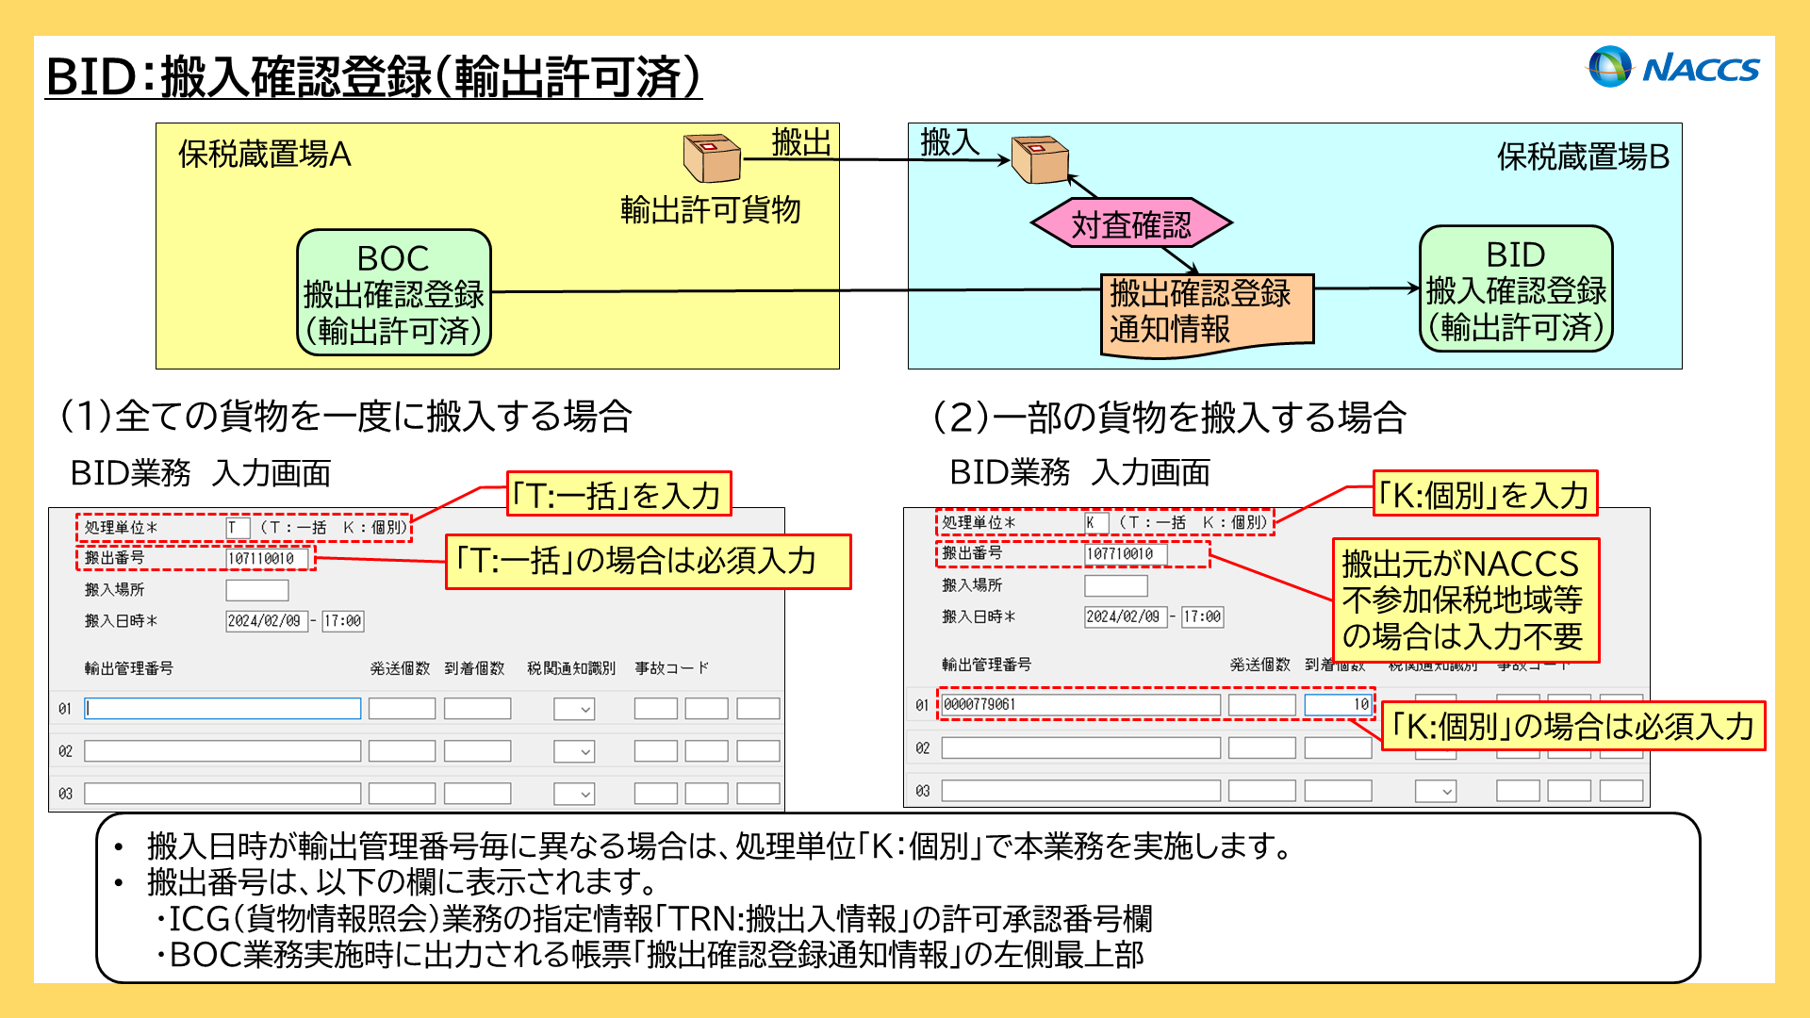
Task: Click row 02 発送個数 field in panel (1)
Action: (x=402, y=751)
